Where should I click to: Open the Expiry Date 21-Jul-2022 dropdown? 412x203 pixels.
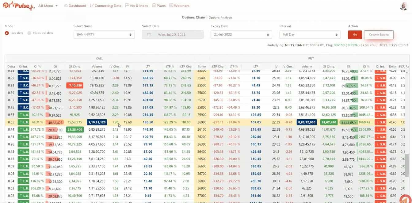[241, 34]
